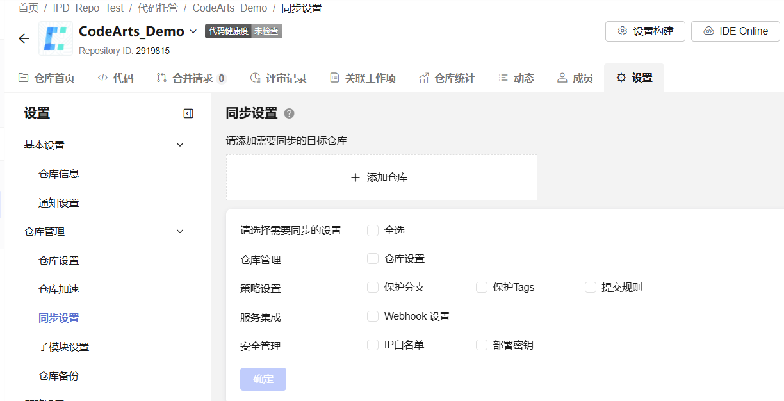This screenshot has width=784, height=401.
Task: Open 仓库备份 in settings sidebar
Action: point(59,376)
